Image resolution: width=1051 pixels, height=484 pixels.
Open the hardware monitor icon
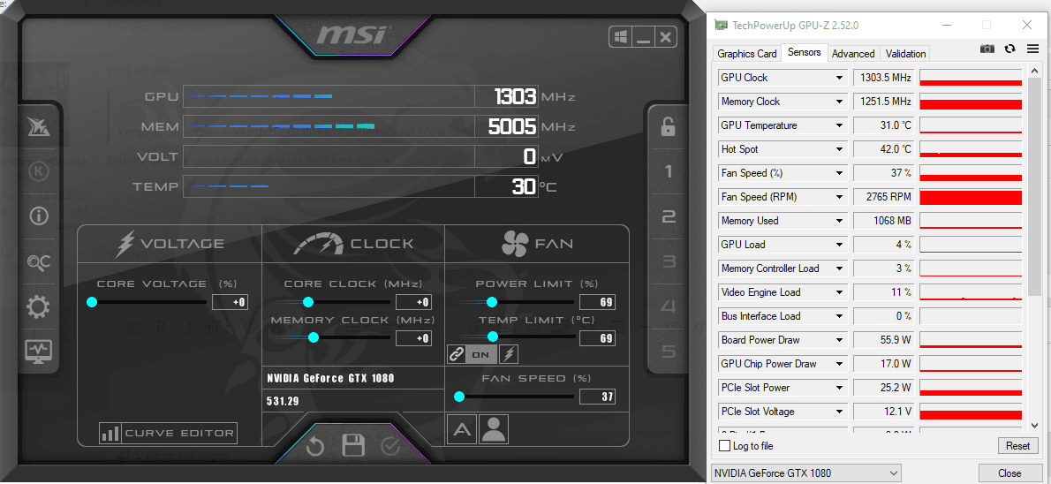click(x=38, y=352)
